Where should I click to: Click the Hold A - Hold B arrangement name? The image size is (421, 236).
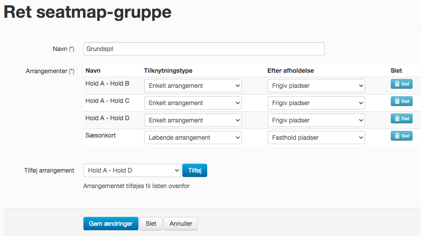pos(107,83)
